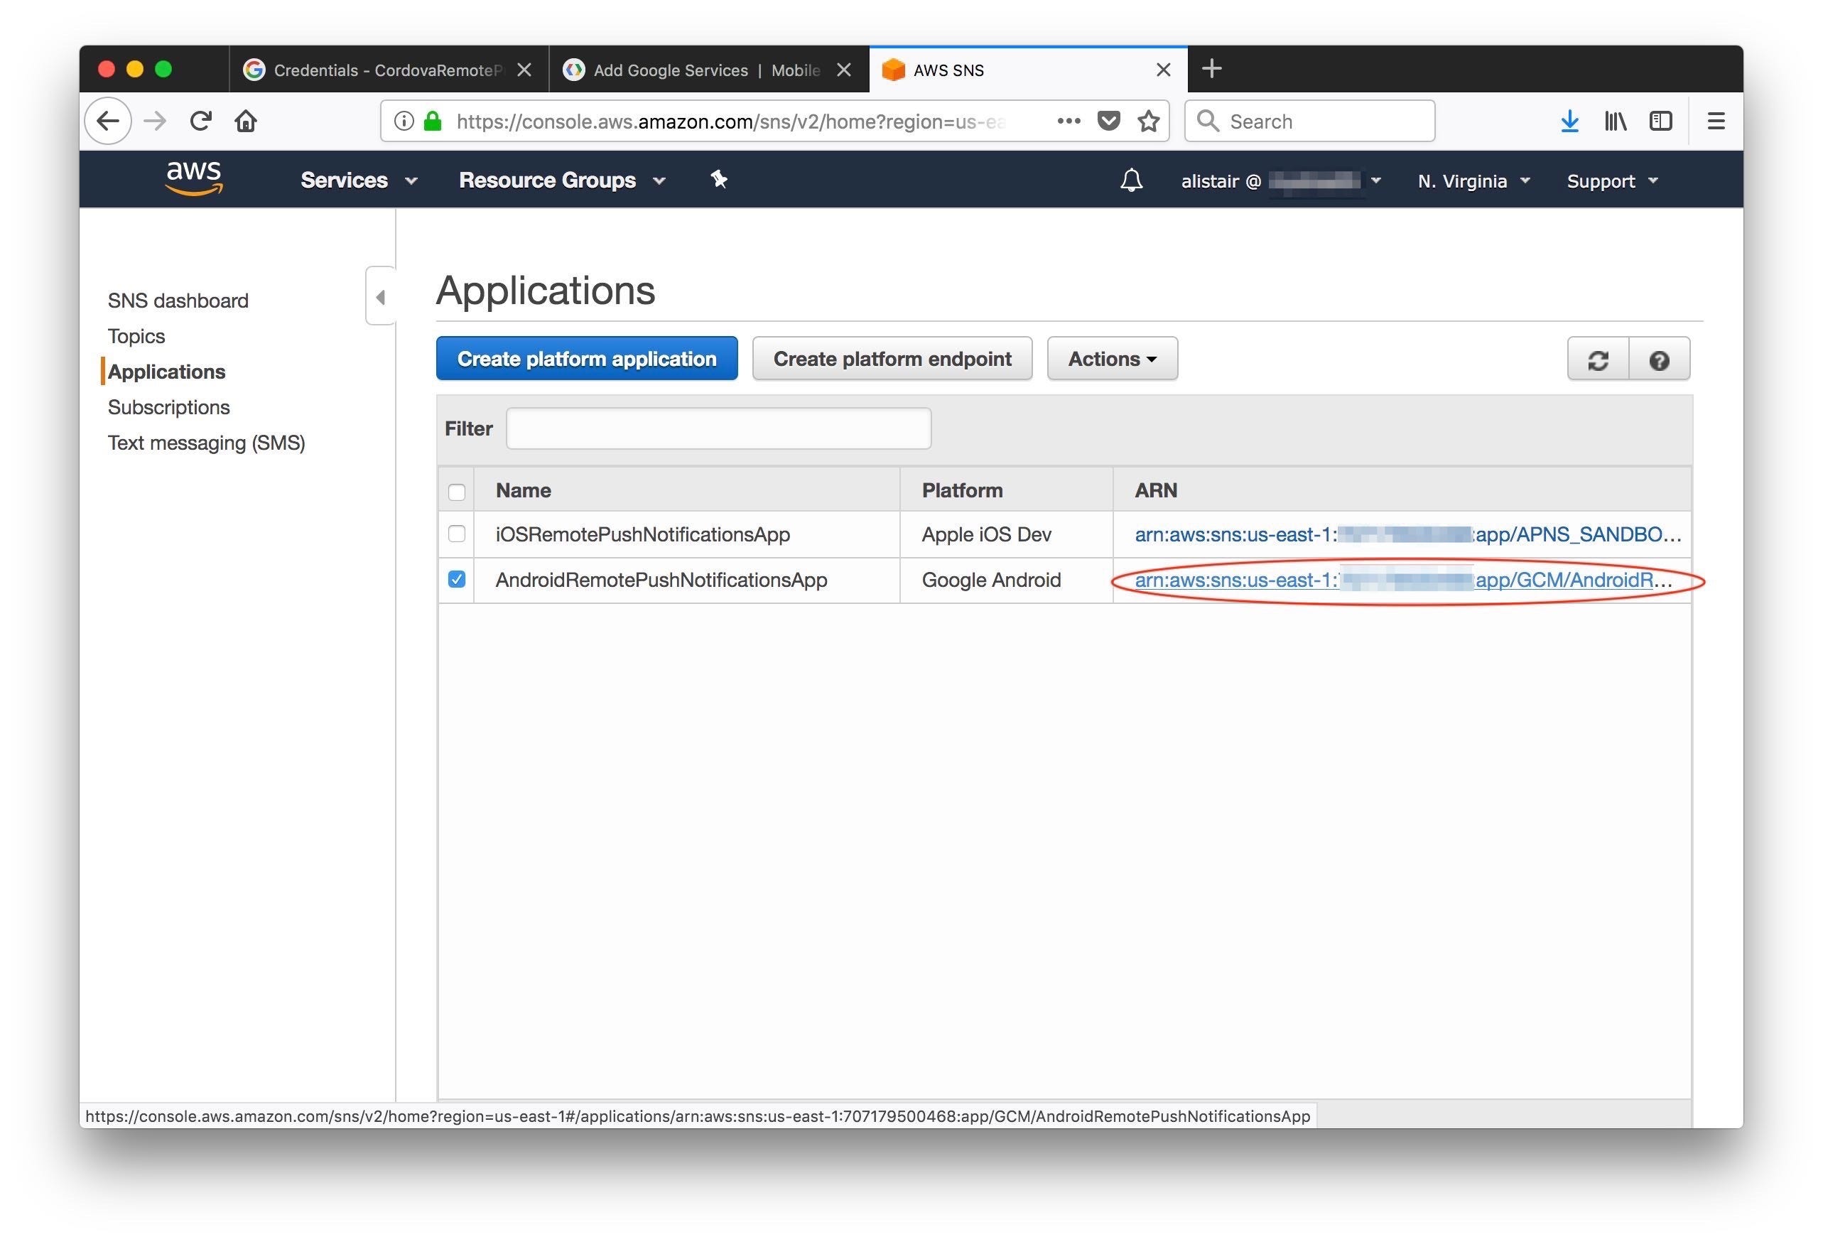This screenshot has width=1823, height=1242.
Task: Open the AWS SNS notifications bell
Action: click(x=1131, y=180)
